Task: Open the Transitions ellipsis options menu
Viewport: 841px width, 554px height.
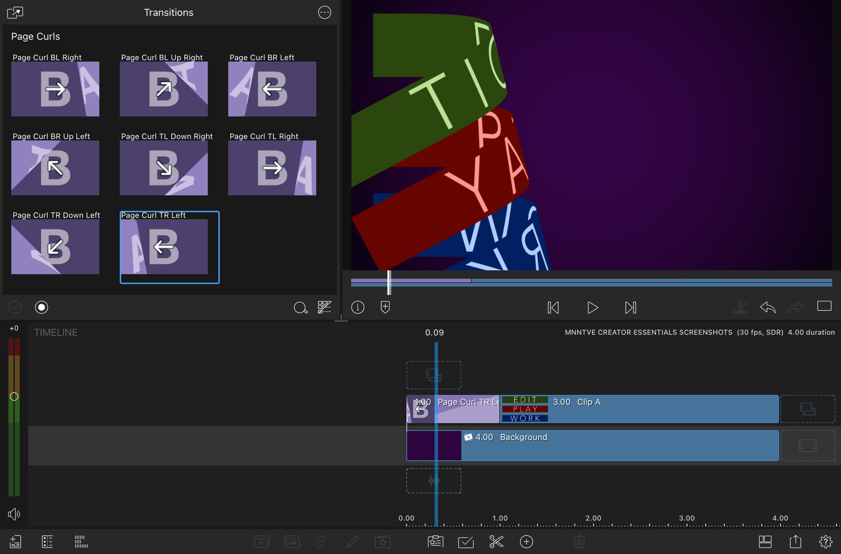Action: click(325, 13)
